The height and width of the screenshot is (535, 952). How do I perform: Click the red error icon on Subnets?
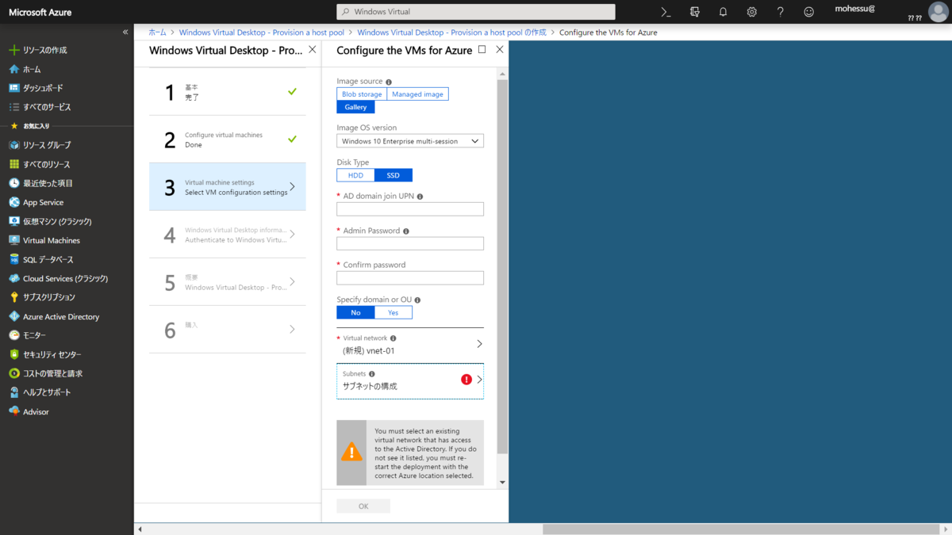(x=466, y=380)
